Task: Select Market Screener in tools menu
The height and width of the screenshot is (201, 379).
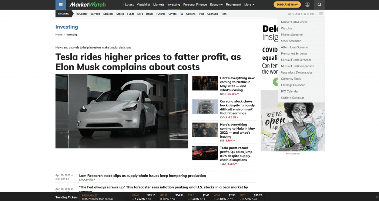Action: tap(292, 34)
